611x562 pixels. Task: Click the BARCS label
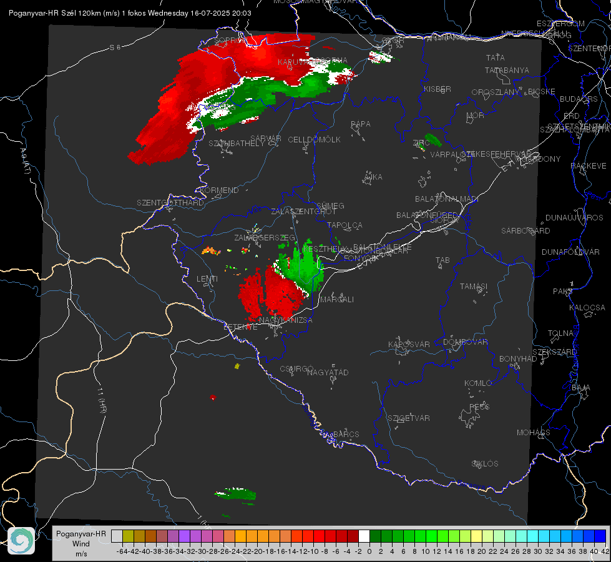(346, 434)
